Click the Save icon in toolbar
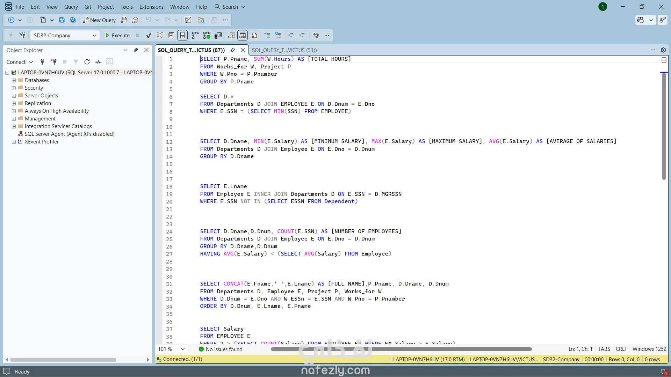 click(62, 20)
